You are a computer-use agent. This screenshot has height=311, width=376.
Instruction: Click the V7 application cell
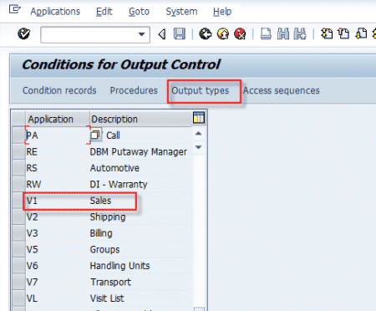pos(58,282)
